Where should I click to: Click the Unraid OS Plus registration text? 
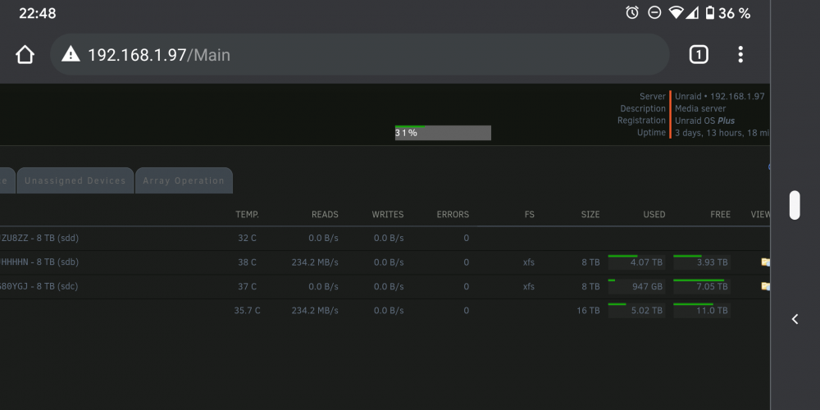pyautogui.click(x=705, y=121)
